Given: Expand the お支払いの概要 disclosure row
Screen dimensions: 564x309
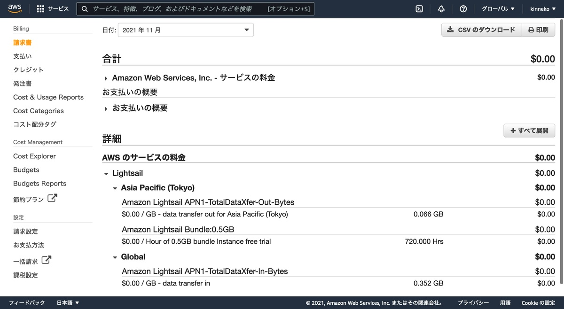Looking at the screenshot, I should pyautogui.click(x=106, y=108).
